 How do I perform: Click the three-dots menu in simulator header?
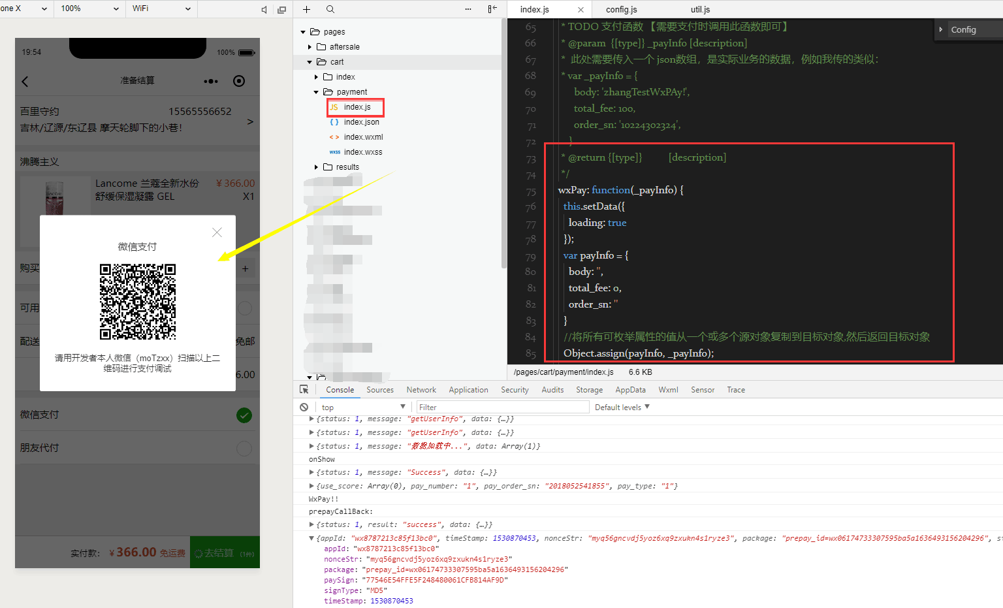point(210,81)
